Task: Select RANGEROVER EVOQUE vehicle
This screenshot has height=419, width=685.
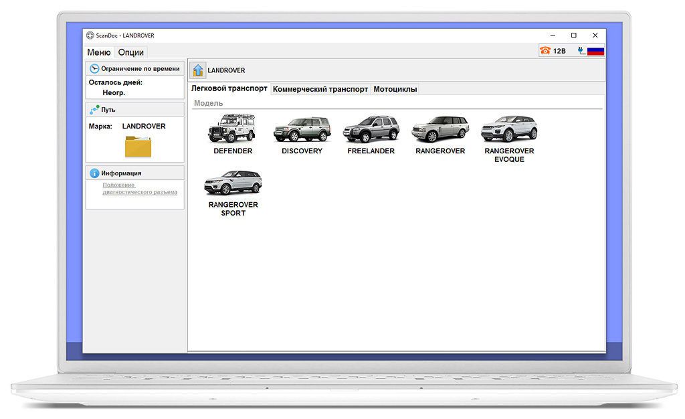Action: click(x=509, y=129)
